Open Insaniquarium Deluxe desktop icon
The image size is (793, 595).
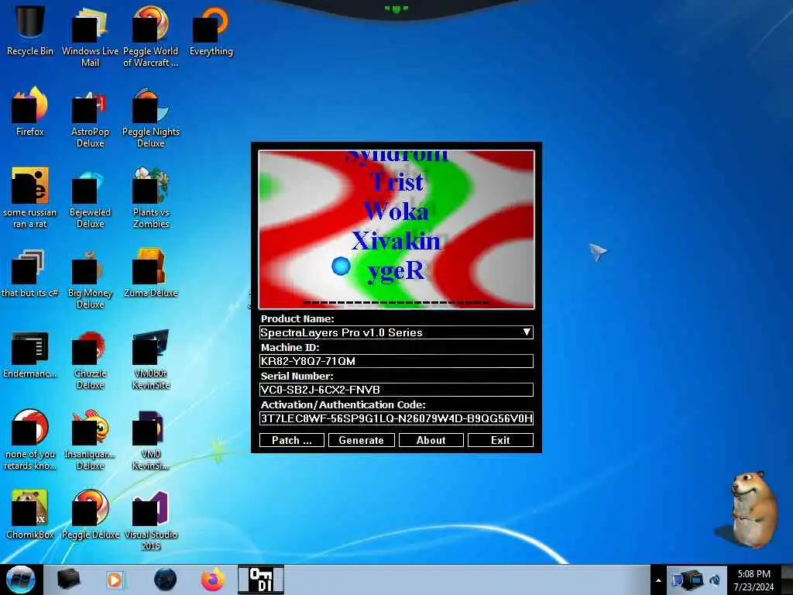click(90, 440)
